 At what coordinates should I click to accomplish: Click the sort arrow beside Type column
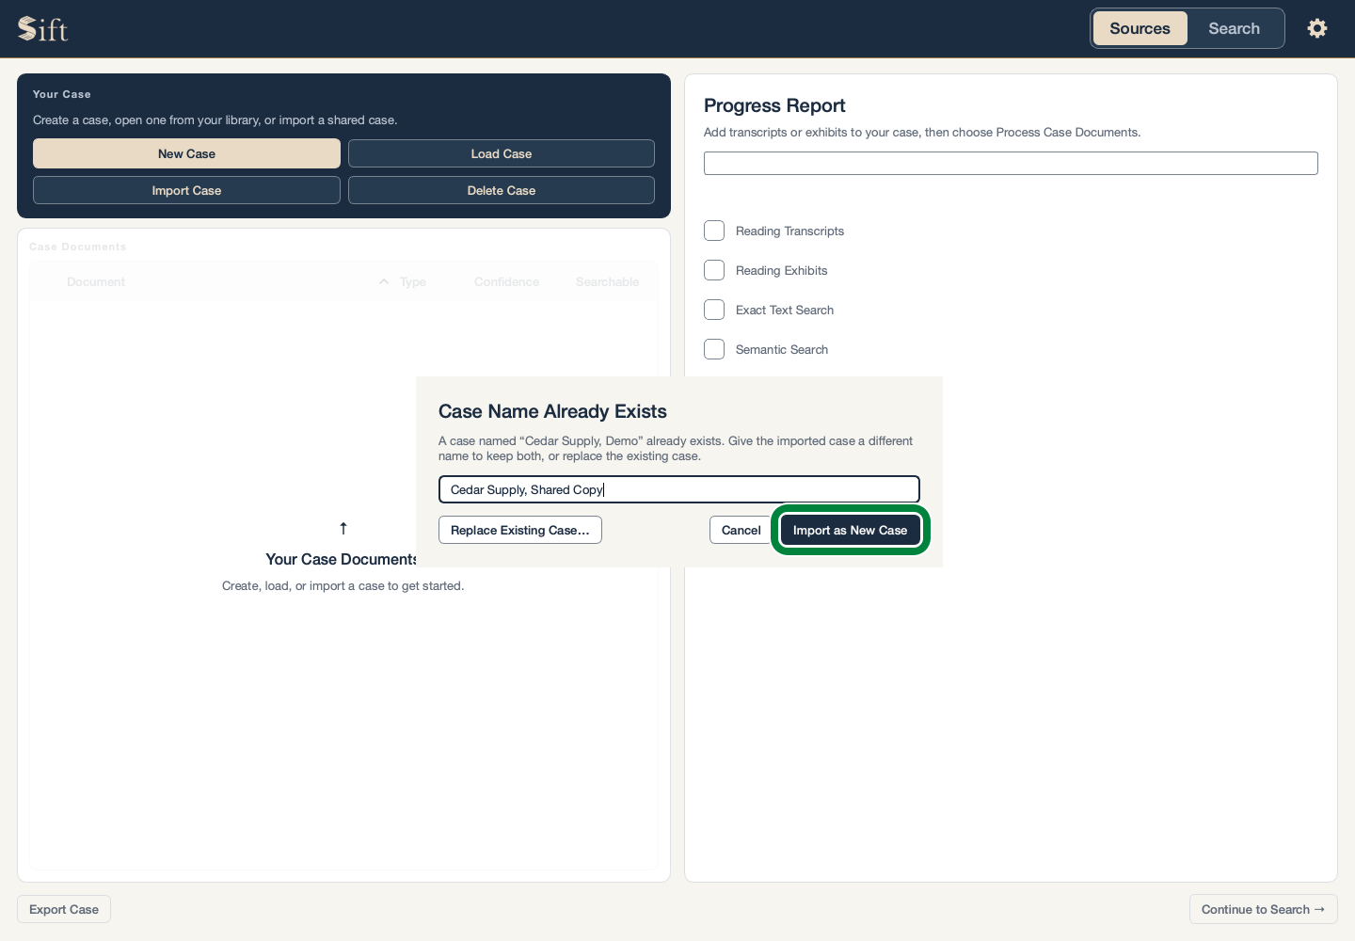coord(384,281)
